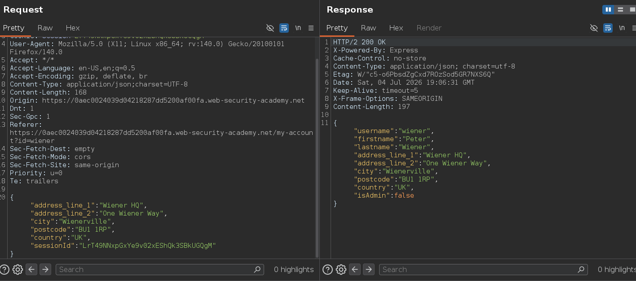This screenshot has width=636, height=281.
Task: Open help icon below Response panel
Action: 328,269
